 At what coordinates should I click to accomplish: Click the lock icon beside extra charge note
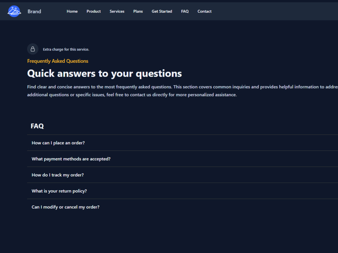click(33, 49)
